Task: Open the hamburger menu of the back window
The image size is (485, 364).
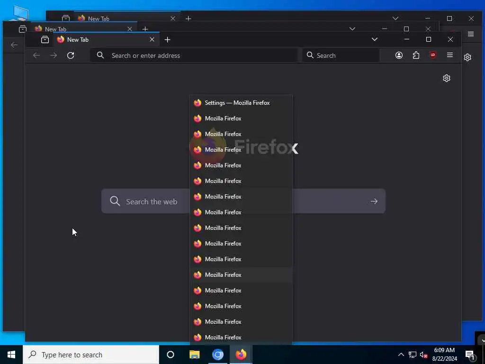Action: point(471,34)
